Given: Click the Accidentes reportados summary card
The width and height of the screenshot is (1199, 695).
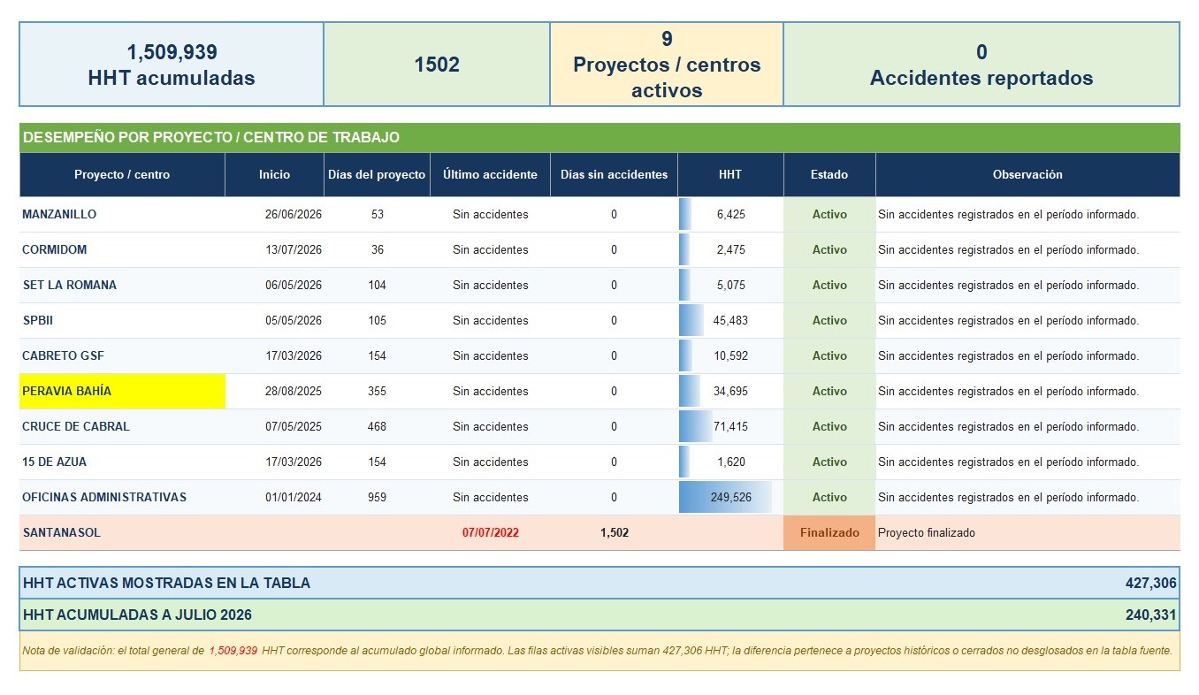Looking at the screenshot, I should coord(981,65).
